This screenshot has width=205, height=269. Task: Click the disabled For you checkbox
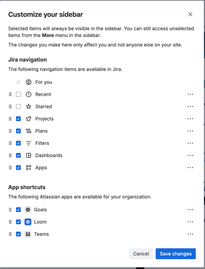(x=18, y=82)
